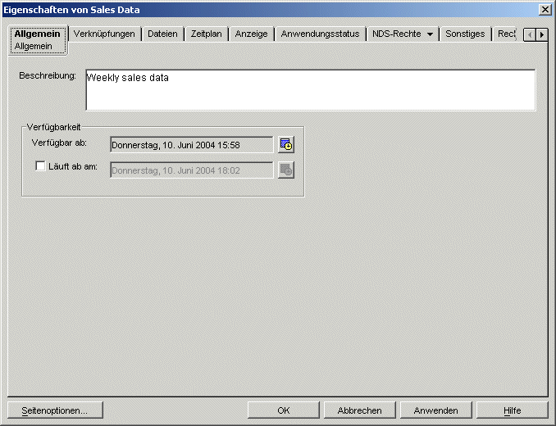The height and width of the screenshot is (426, 556).
Task: Open Hilfe button
Action: pyautogui.click(x=512, y=410)
